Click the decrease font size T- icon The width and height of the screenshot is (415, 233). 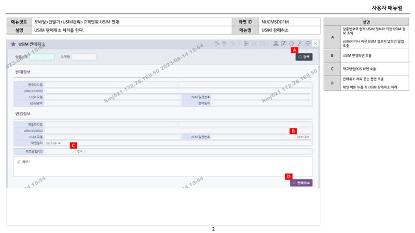tap(225, 43)
